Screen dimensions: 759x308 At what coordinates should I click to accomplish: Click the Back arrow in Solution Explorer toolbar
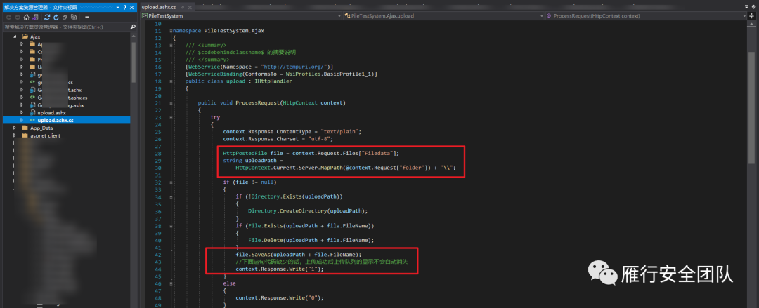pos(8,17)
